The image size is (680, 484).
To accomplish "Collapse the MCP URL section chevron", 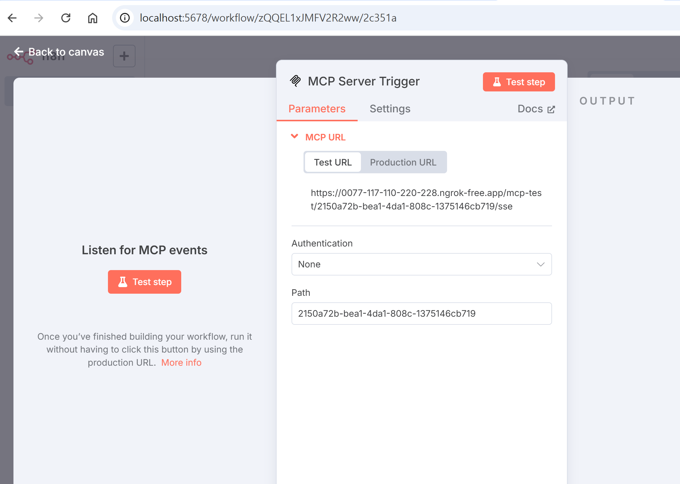I will pos(295,136).
